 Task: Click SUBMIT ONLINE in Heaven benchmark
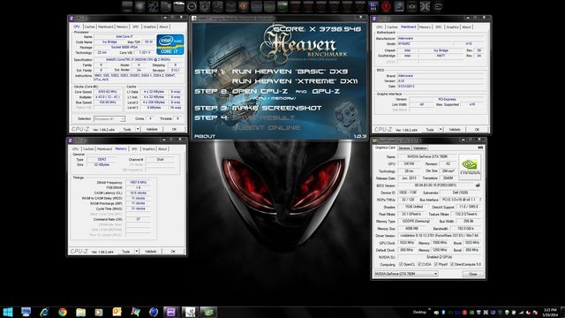(267, 127)
